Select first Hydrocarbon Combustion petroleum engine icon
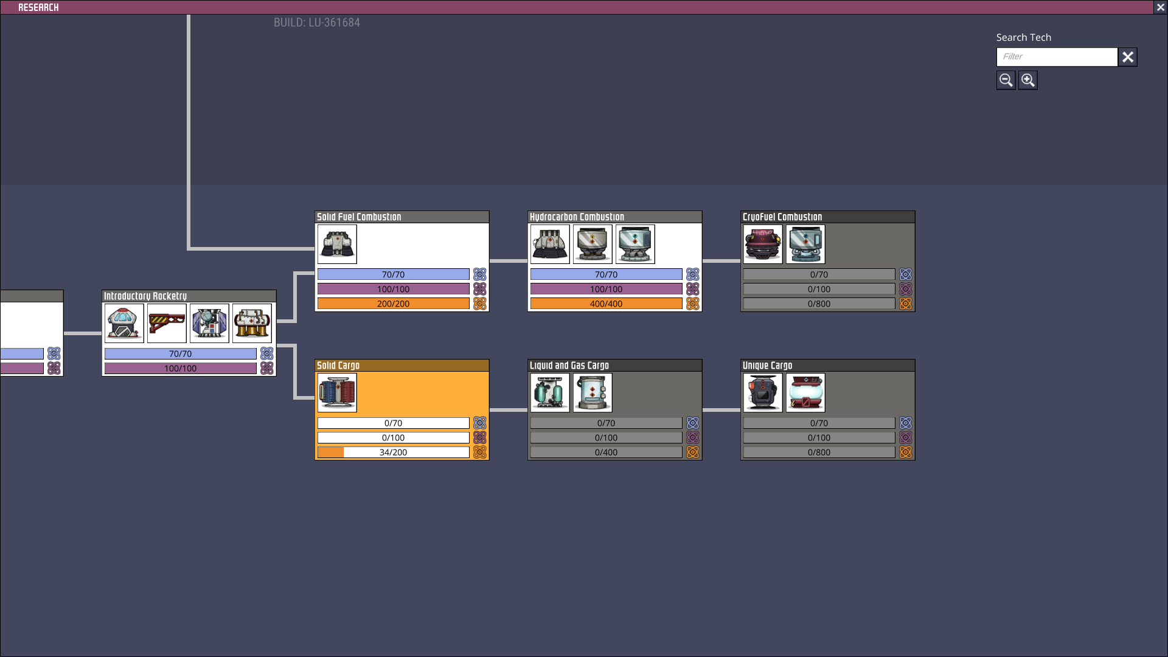The image size is (1168, 657). click(x=550, y=245)
